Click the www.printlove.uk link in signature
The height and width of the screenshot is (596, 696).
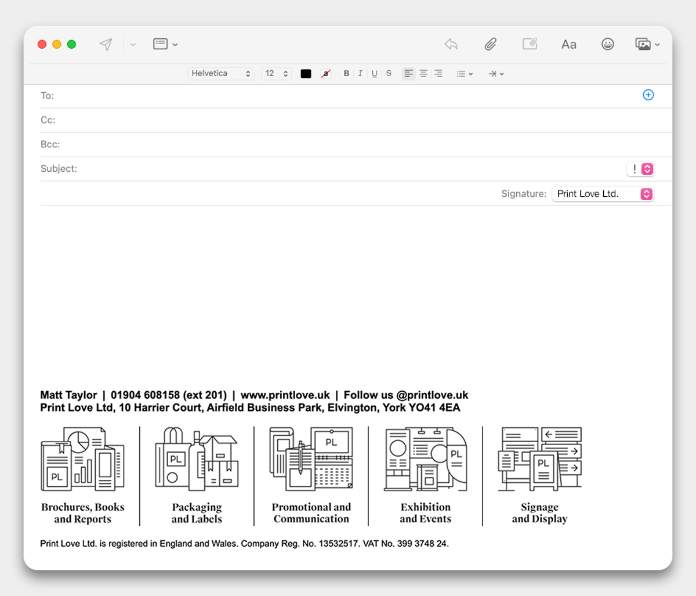coord(285,395)
